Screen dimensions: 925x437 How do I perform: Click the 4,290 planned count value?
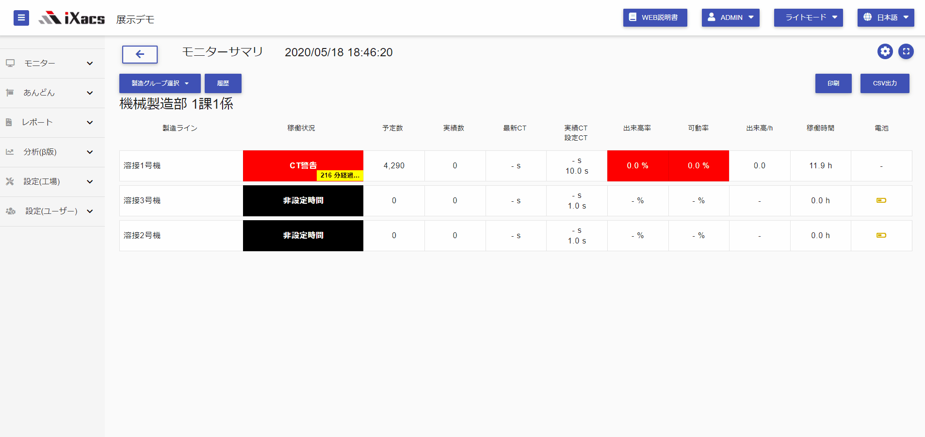tap(394, 166)
